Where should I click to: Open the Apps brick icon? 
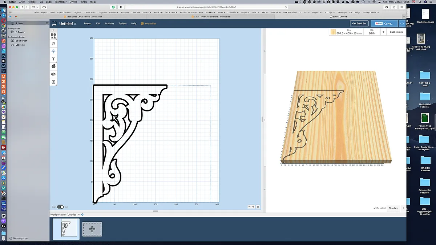click(53, 74)
